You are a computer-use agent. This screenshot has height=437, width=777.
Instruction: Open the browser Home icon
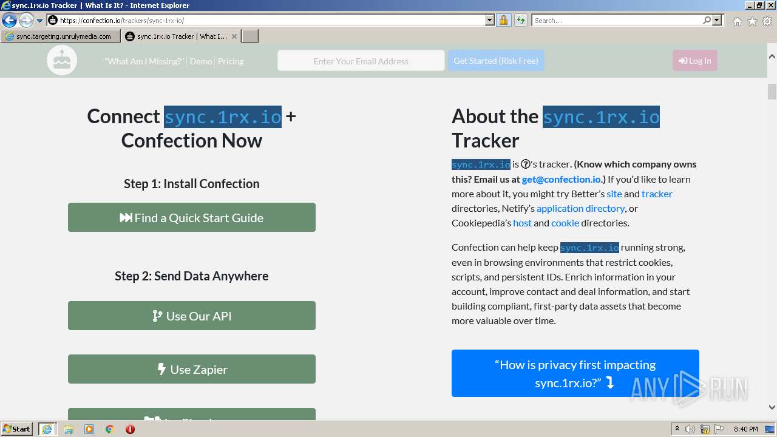pyautogui.click(x=737, y=21)
